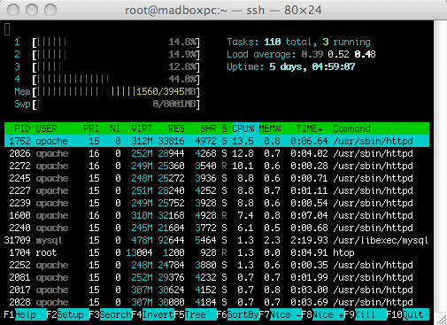Image resolution: width=447 pixels, height=325 pixels.
Task: Click the 44.0% CPU 4 percentage
Action: pyautogui.click(x=182, y=80)
